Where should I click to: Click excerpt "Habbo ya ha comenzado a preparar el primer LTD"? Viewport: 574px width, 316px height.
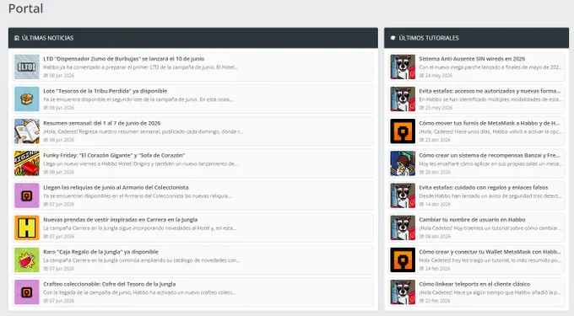[x=141, y=67]
